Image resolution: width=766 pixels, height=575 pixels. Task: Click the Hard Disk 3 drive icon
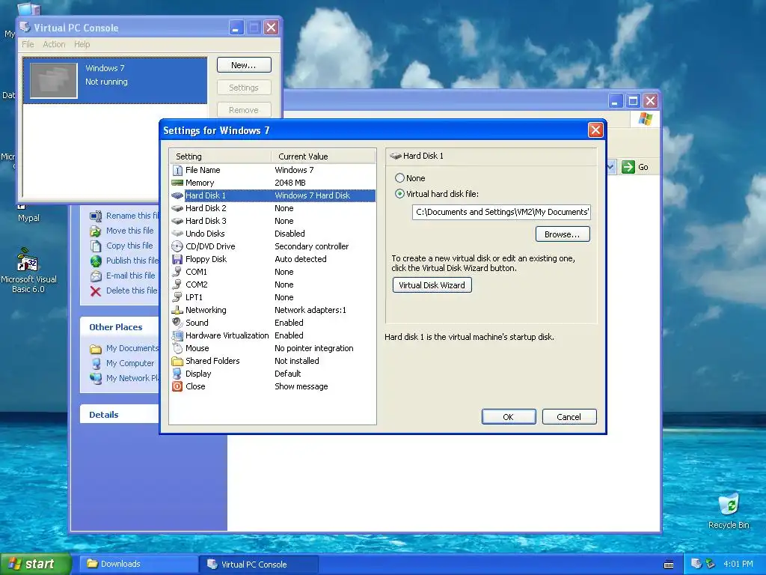tap(177, 221)
